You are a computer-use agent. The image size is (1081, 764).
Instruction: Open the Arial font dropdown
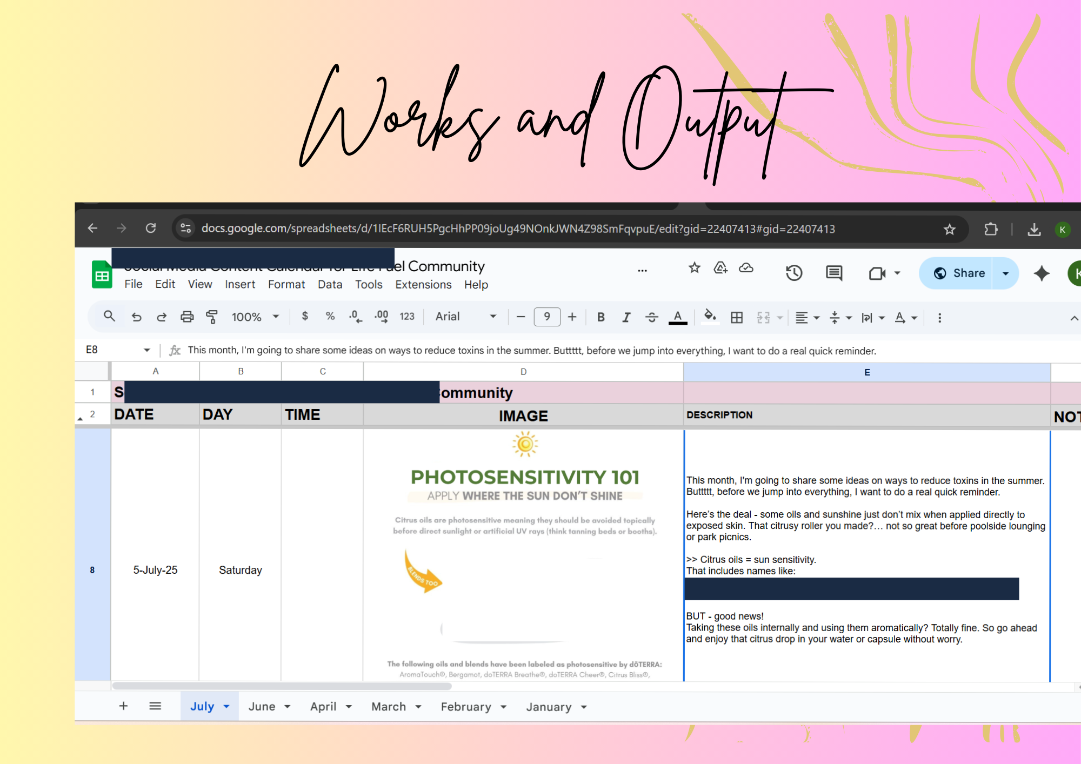click(x=465, y=317)
